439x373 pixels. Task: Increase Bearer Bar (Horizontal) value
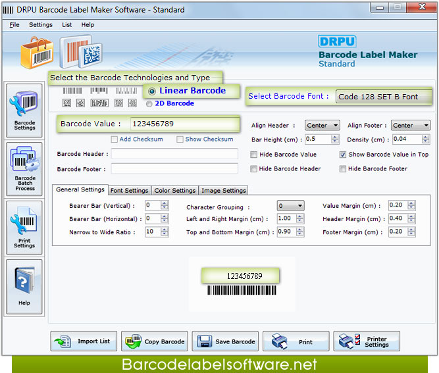[165, 216]
